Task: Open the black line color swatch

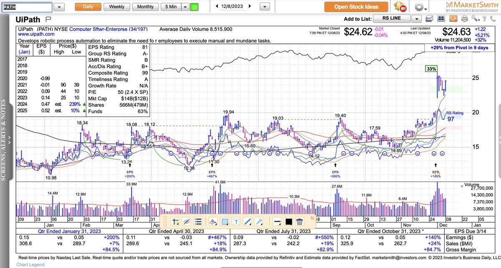Action: click(x=288, y=221)
